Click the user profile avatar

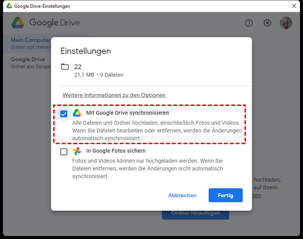[286, 23]
